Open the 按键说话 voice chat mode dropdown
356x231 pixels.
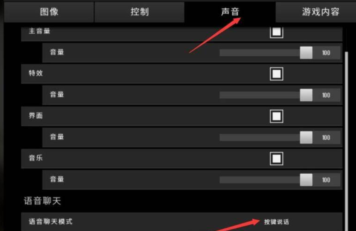tap(276, 222)
